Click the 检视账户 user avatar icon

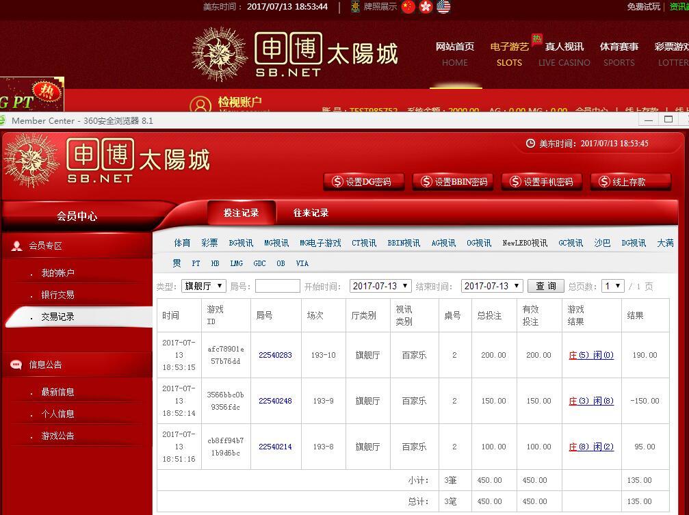pyautogui.click(x=200, y=105)
